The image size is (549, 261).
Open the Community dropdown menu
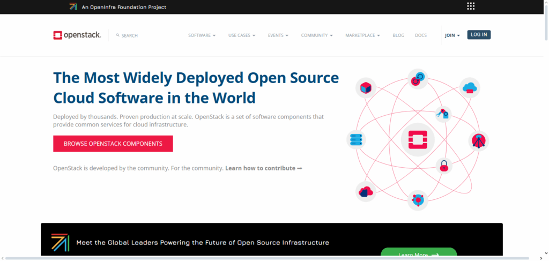(x=316, y=35)
